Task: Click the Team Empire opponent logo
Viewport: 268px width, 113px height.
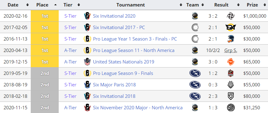Action: click(230, 73)
